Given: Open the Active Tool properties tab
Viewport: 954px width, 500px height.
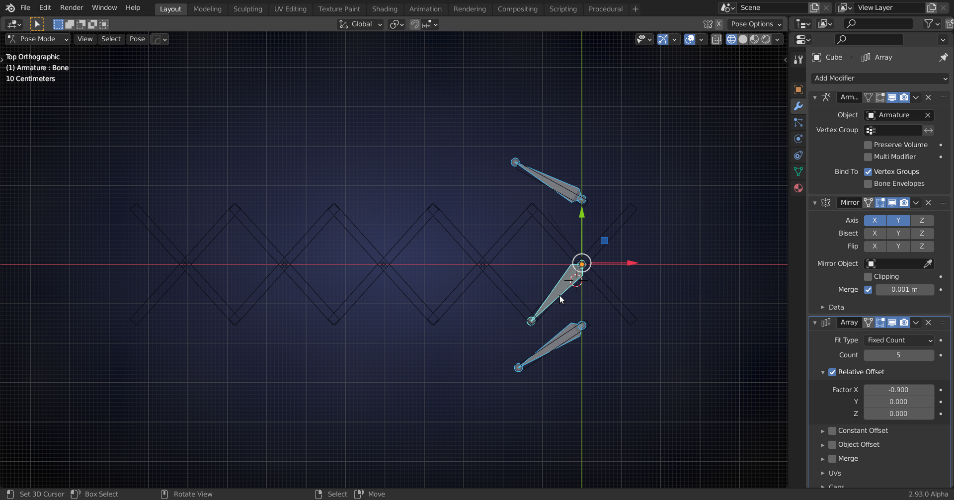Looking at the screenshot, I should [798, 60].
